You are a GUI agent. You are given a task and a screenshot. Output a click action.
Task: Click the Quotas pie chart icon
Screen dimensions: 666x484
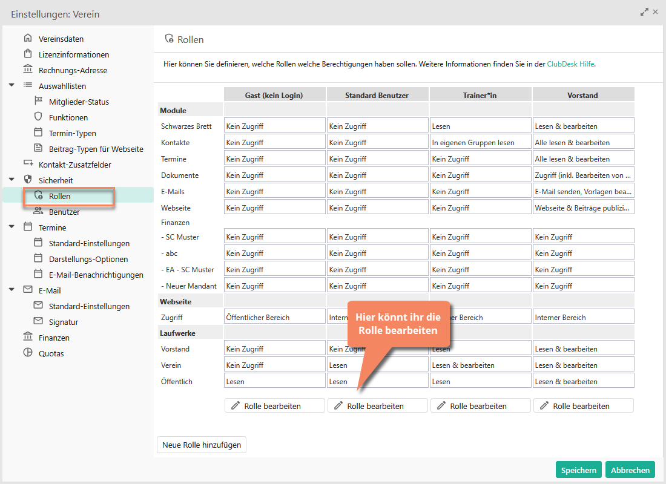tap(28, 352)
